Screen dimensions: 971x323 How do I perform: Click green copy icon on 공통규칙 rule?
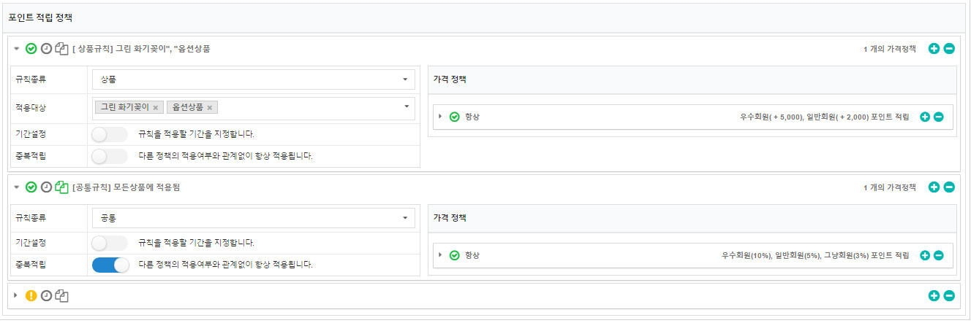(62, 187)
